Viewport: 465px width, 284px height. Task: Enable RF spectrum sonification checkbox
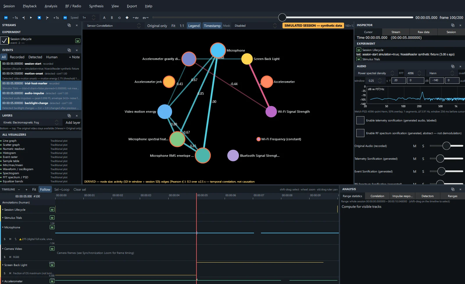coord(360,133)
